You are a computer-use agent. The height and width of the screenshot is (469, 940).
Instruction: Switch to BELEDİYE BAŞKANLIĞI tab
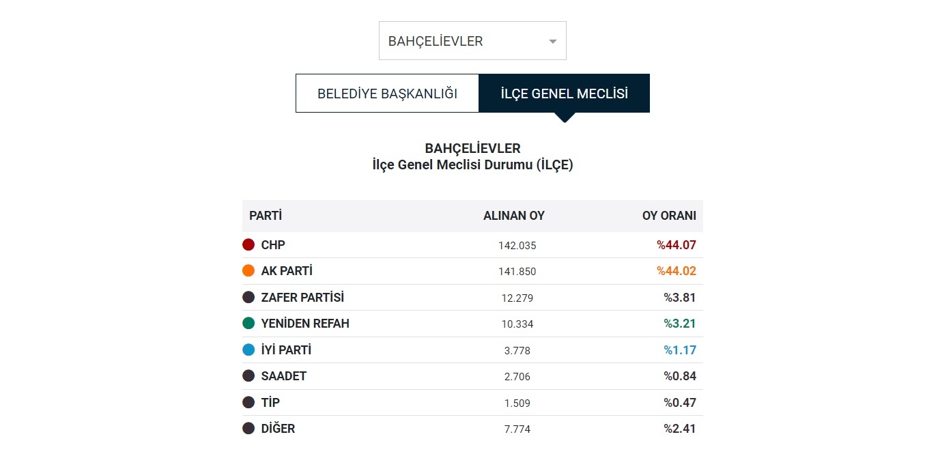coord(387,94)
